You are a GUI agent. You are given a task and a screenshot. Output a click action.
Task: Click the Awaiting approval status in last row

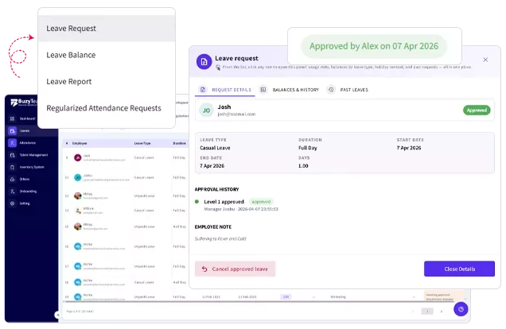(x=444, y=296)
